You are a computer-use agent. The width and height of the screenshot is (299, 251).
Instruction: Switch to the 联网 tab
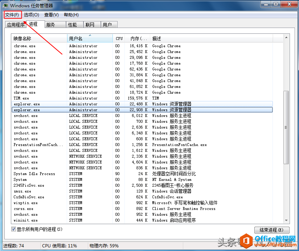[x=92, y=25]
